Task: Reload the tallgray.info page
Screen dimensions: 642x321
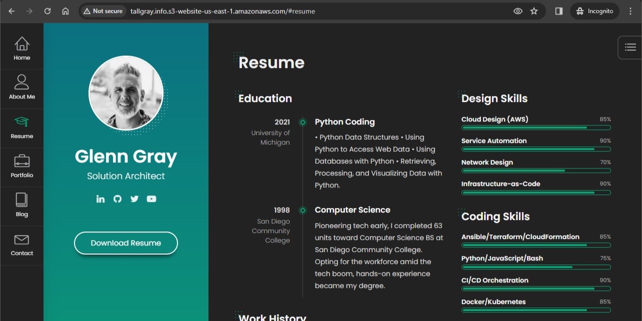Action: [x=47, y=10]
